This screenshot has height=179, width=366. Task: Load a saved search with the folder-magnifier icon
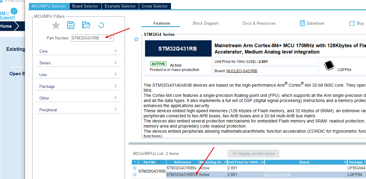coord(86,25)
